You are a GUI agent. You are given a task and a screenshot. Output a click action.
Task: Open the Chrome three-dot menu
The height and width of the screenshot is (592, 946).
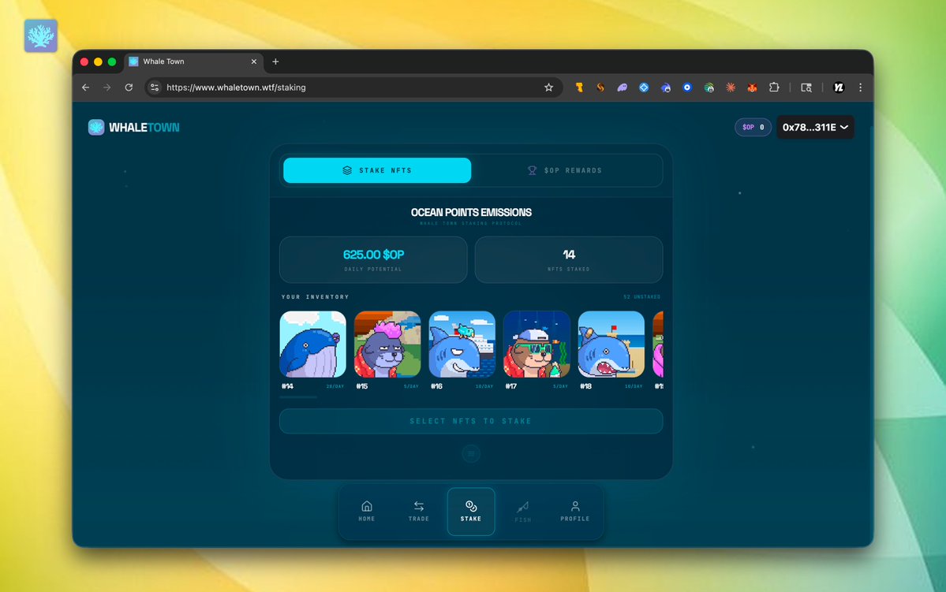(860, 87)
